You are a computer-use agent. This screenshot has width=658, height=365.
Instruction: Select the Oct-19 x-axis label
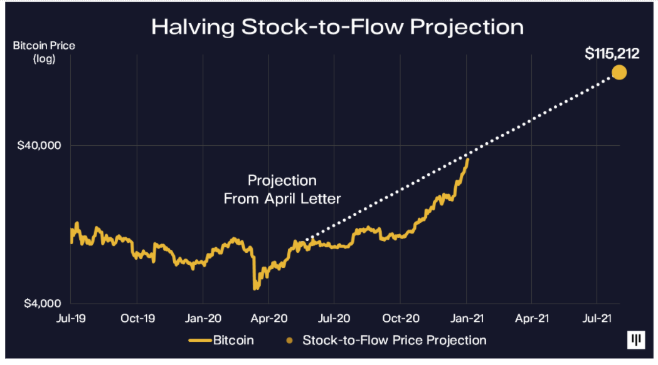[x=137, y=318]
